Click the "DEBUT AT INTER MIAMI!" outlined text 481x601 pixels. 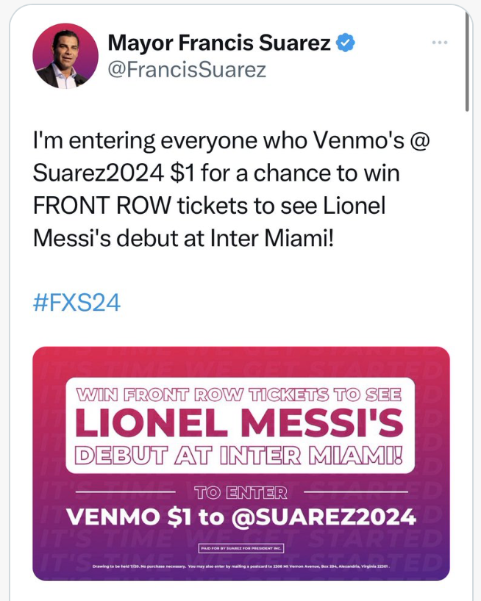238,456
